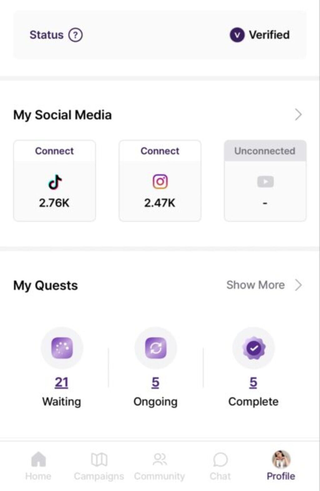Go to the Home tab
This screenshot has width=320, height=491.
click(38, 466)
